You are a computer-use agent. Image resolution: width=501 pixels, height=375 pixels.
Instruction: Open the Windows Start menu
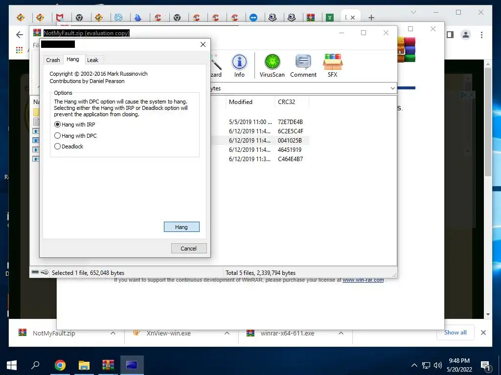point(12,365)
